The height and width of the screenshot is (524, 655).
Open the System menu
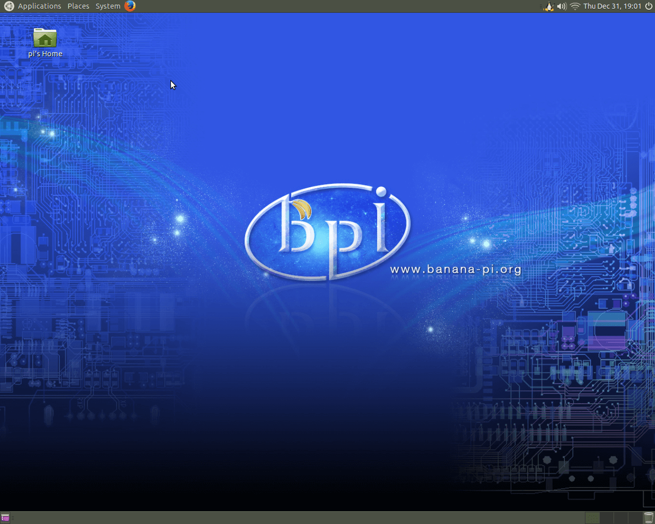pyautogui.click(x=107, y=6)
